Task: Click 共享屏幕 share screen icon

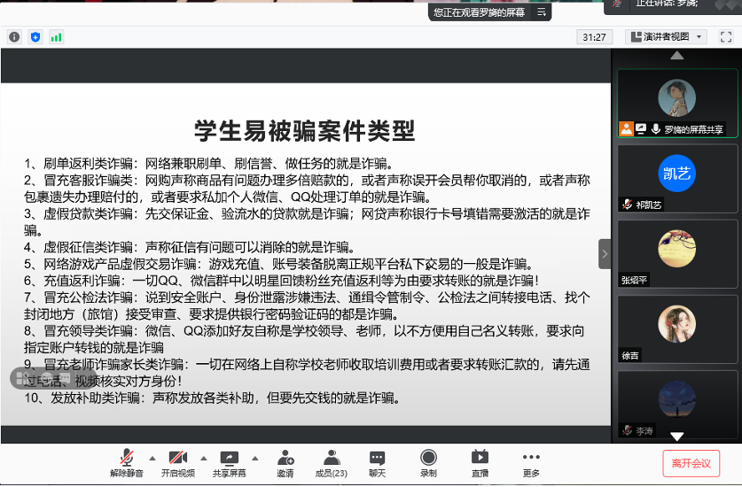Action: (x=229, y=462)
